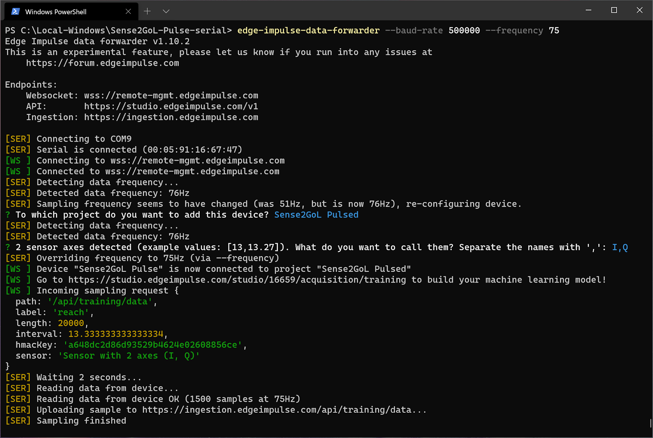Click the ingestion api/training/data upload URL
Viewport: 653px width, 438px height.
(x=284, y=410)
